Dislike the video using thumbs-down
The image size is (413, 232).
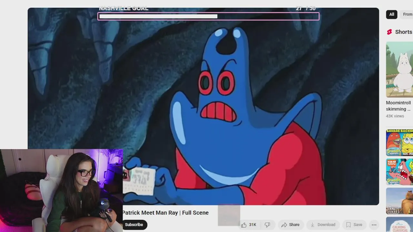(267, 225)
